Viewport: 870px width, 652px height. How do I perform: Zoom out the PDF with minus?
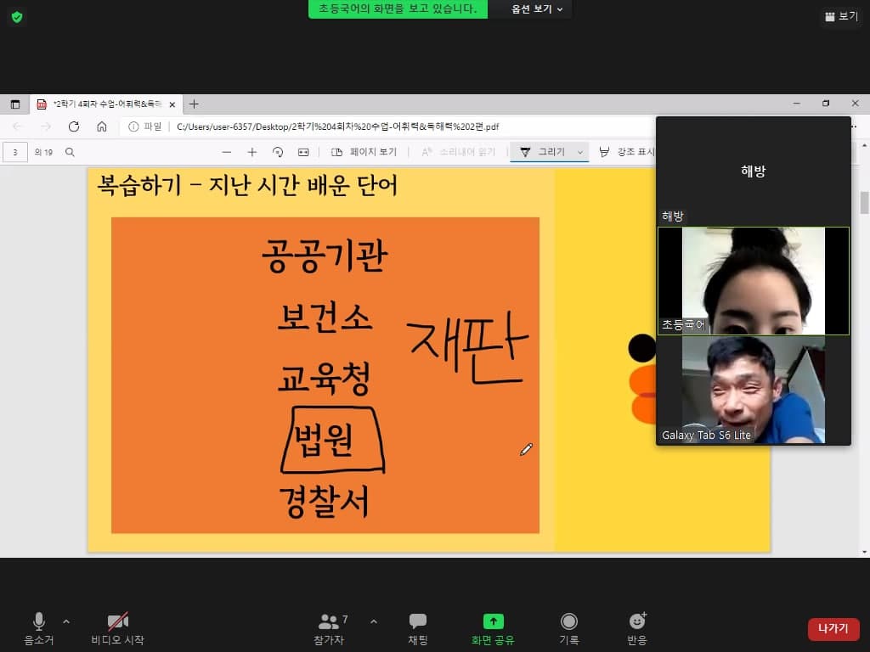click(x=226, y=152)
